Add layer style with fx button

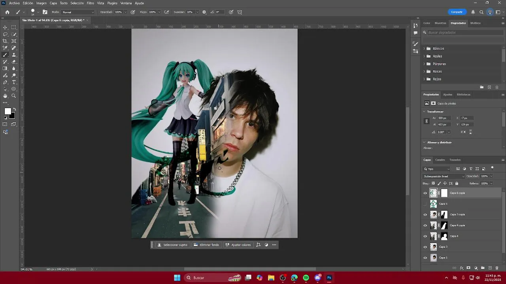tap(462, 268)
